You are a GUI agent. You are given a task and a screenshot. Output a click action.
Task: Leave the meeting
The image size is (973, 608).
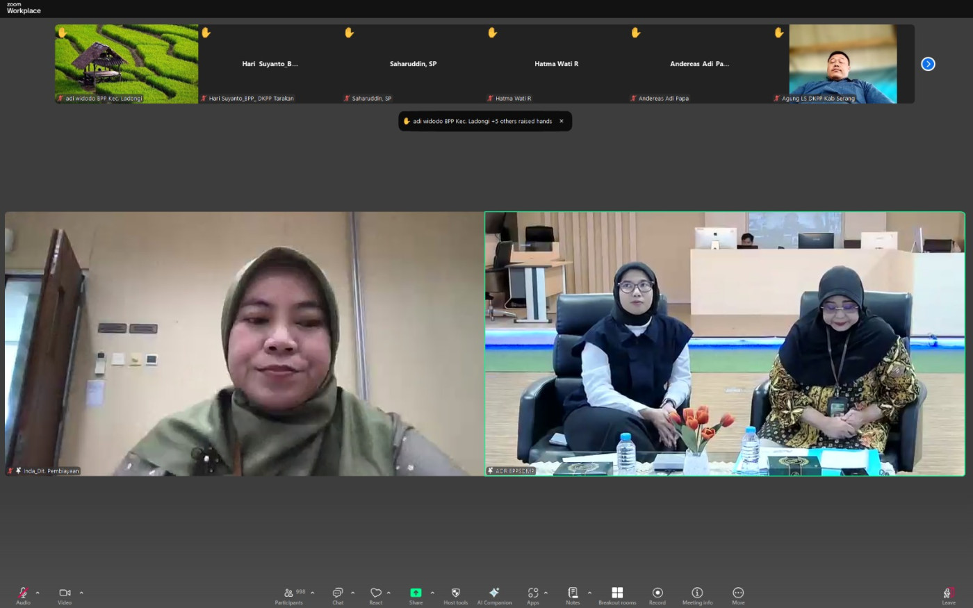coord(948,593)
